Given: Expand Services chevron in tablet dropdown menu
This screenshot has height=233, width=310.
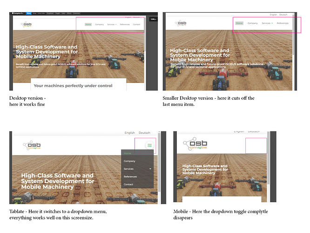Looking at the screenshot, I should (x=150, y=169).
